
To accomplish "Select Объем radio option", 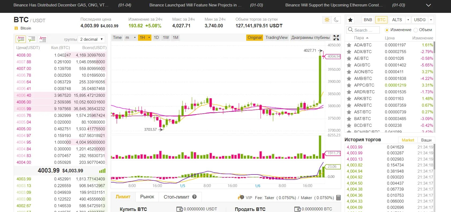I will (x=416, y=30).
